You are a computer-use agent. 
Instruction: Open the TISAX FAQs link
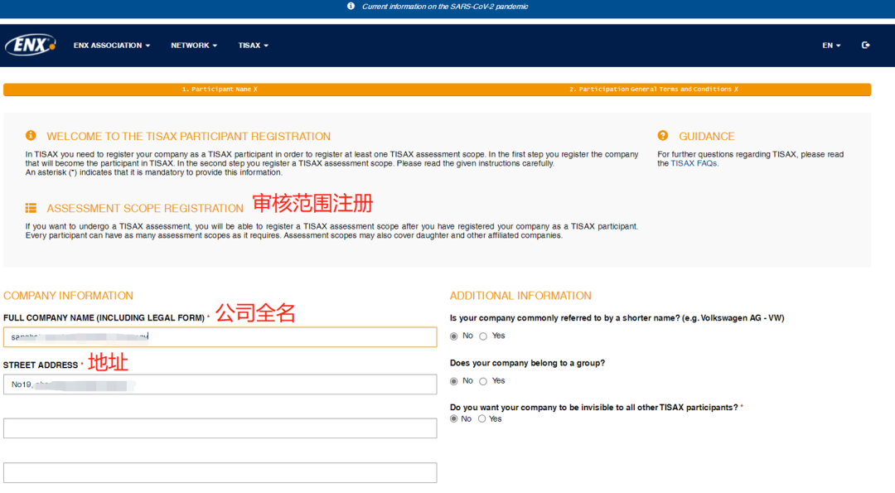(x=694, y=163)
